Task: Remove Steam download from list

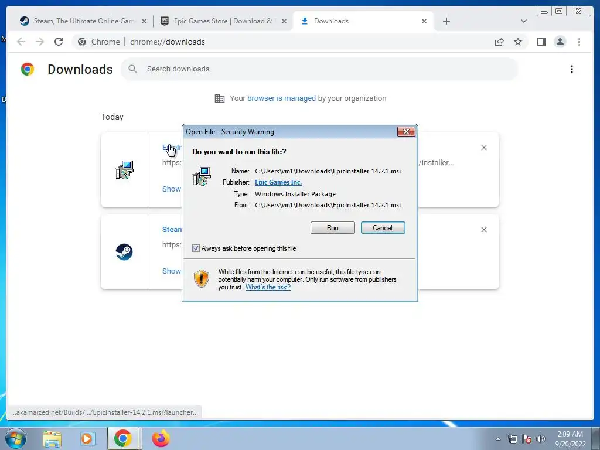Action: [x=483, y=230]
